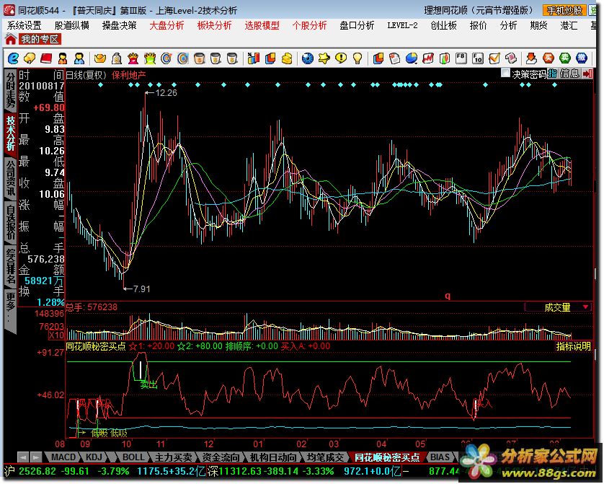Open the LEVEL-2 menu
Image resolution: width=604 pixels, height=484 pixels.
(402, 26)
